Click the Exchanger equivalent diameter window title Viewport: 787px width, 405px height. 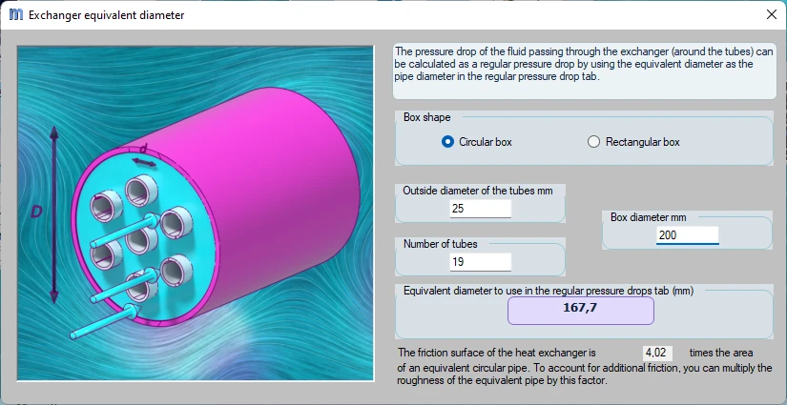coord(107,15)
